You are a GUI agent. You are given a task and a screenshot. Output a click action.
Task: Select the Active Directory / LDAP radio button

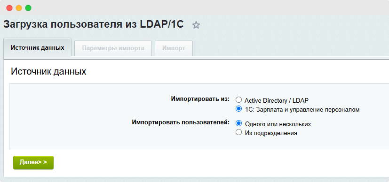tap(238, 100)
